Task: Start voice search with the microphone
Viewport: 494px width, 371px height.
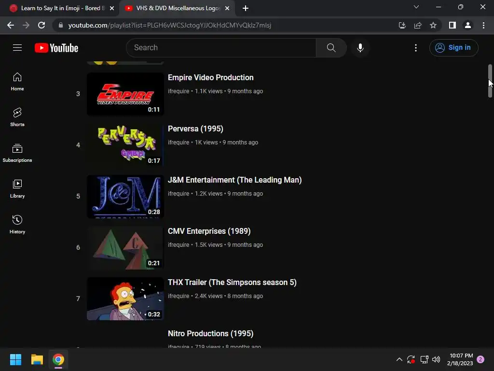Action: click(360, 48)
